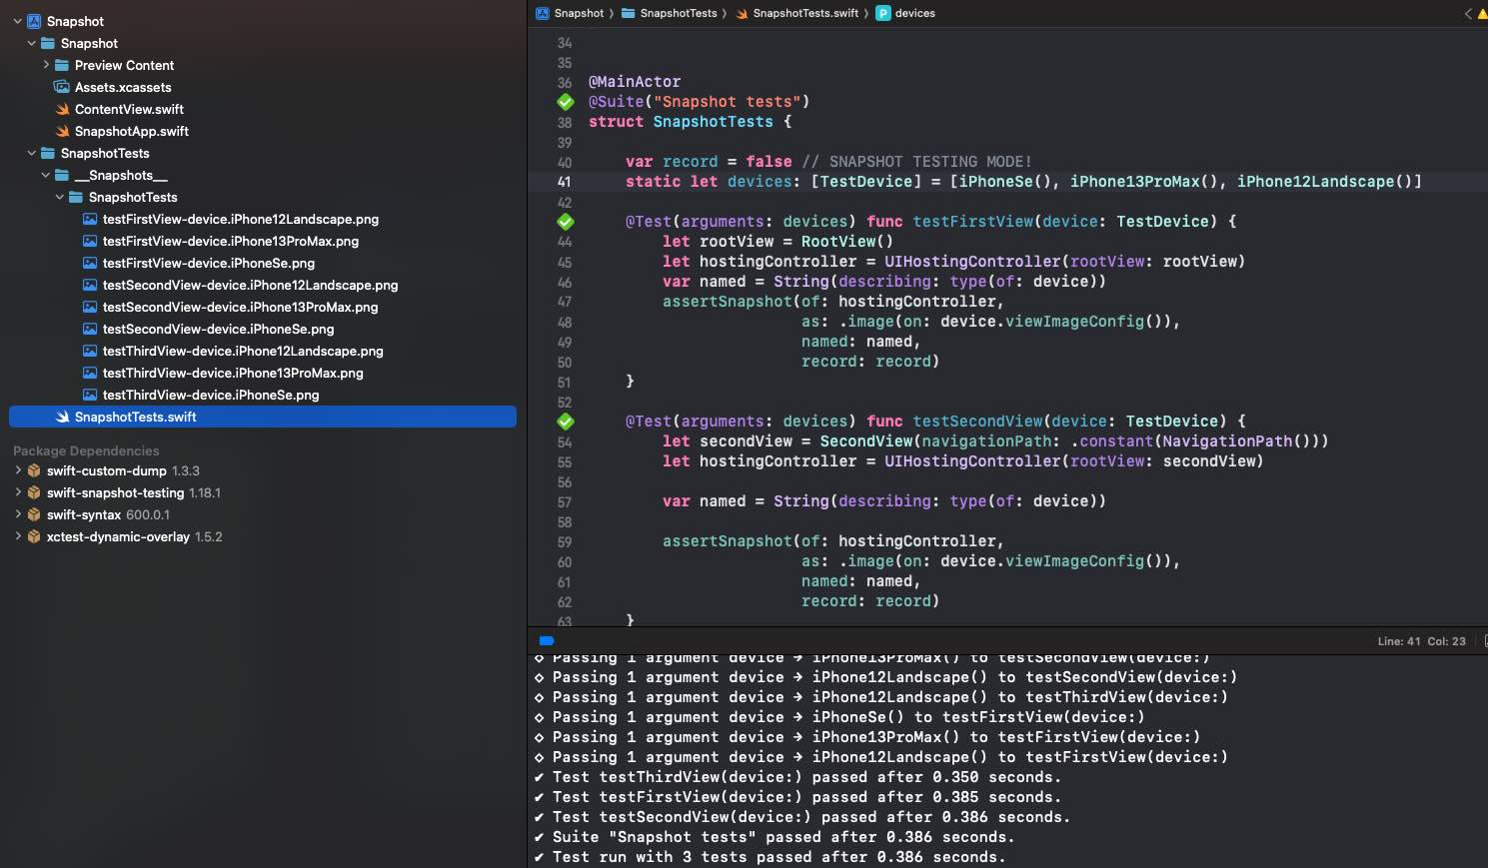Click the Line: 41 Col: 23 indicator
1488x868 pixels.
coord(1421,641)
